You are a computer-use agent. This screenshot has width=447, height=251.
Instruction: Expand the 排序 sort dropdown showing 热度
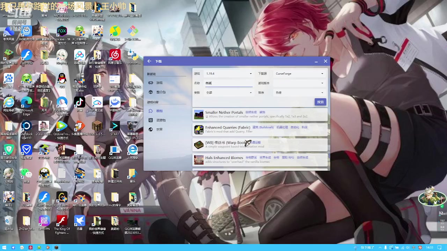(300, 93)
